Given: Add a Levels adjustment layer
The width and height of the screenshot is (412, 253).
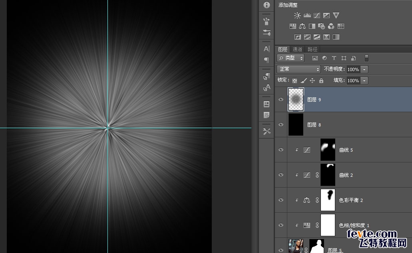Looking at the screenshot, I should pyautogui.click(x=307, y=15).
